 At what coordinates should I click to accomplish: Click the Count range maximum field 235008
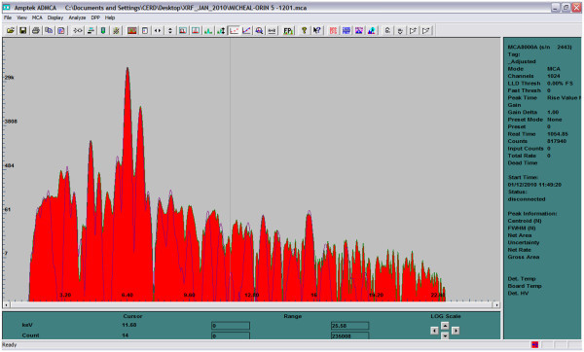349,335
